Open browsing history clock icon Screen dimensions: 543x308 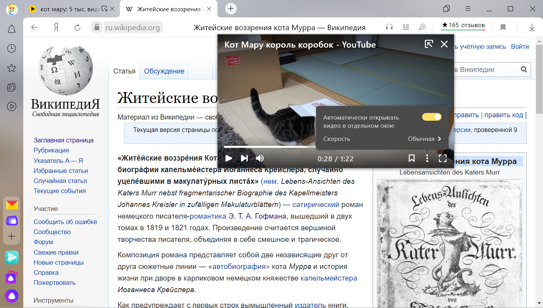pos(12,48)
